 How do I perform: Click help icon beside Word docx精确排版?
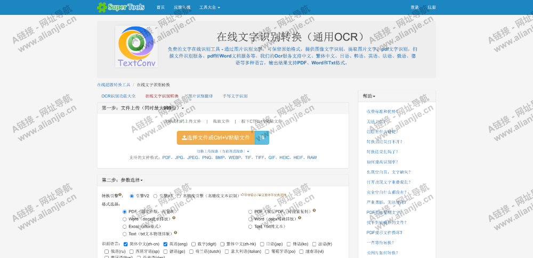300,218
